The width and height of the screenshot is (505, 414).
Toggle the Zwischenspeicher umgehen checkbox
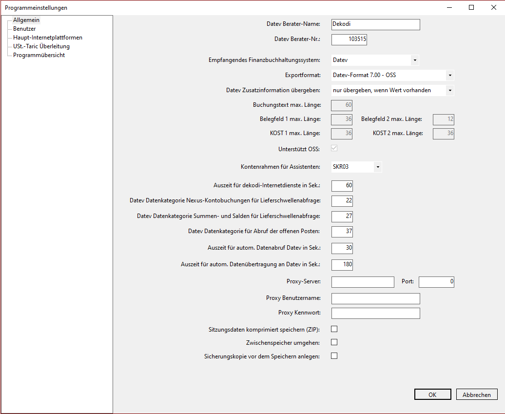click(334, 342)
